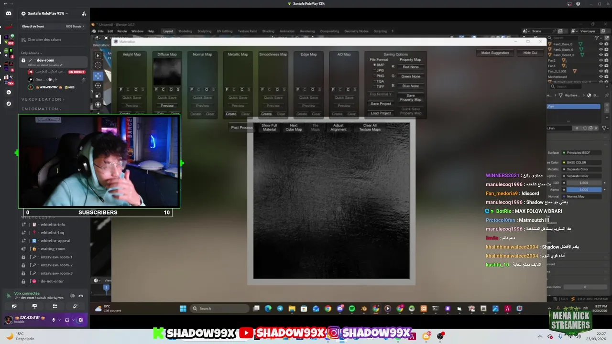Screen dimensions: 612x344
Task: Activate Blender's Rotate tool
Action: 98,86
